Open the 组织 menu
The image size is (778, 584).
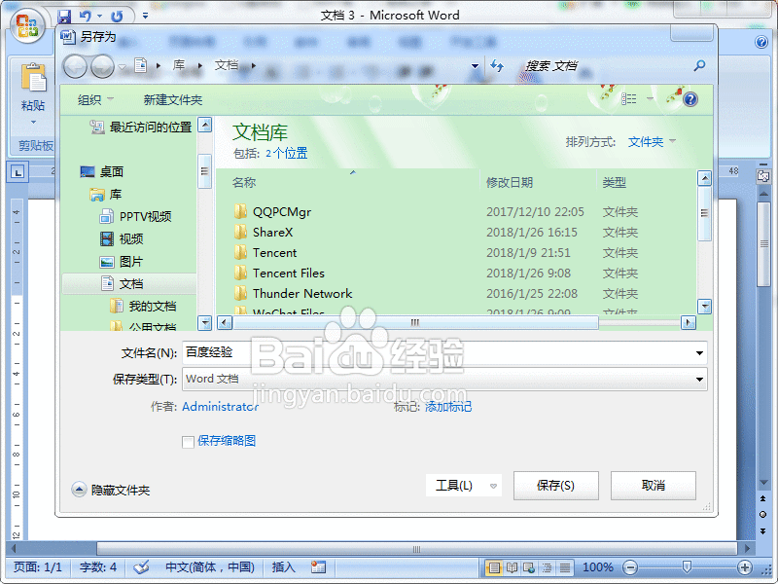coord(95,100)
